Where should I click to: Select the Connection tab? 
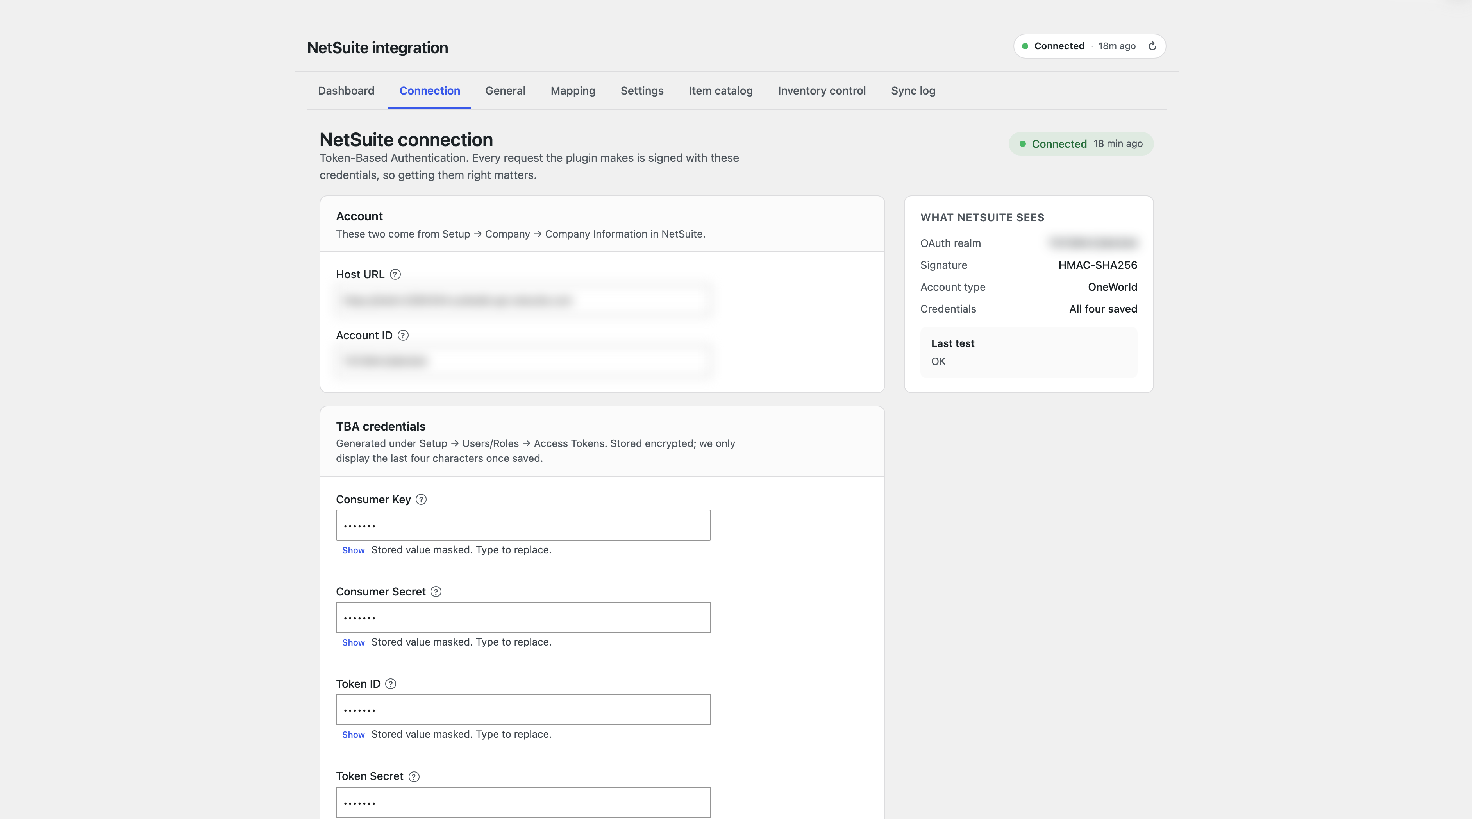[430, 91]
